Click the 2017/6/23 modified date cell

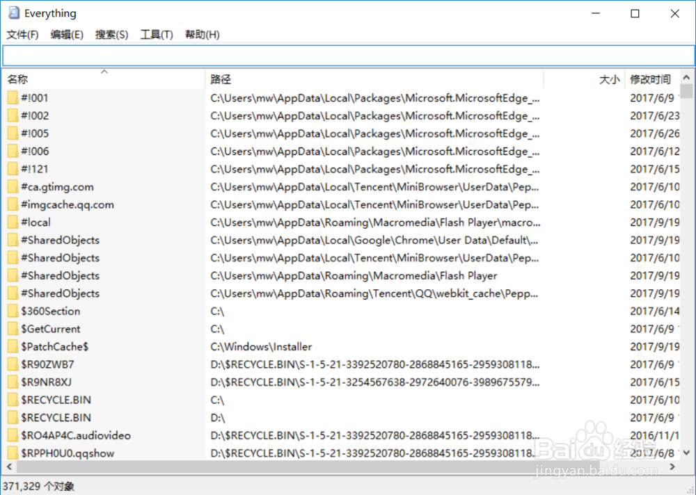pyautogui.click(x=655, y=116)
